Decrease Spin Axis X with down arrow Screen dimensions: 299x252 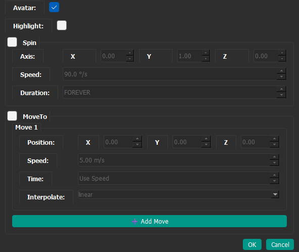click(130, 59)
